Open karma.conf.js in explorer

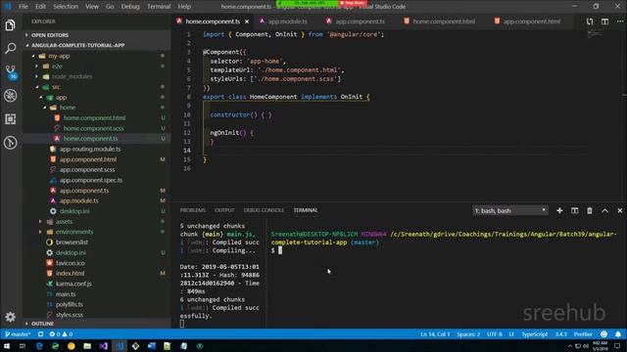(73, 284)
